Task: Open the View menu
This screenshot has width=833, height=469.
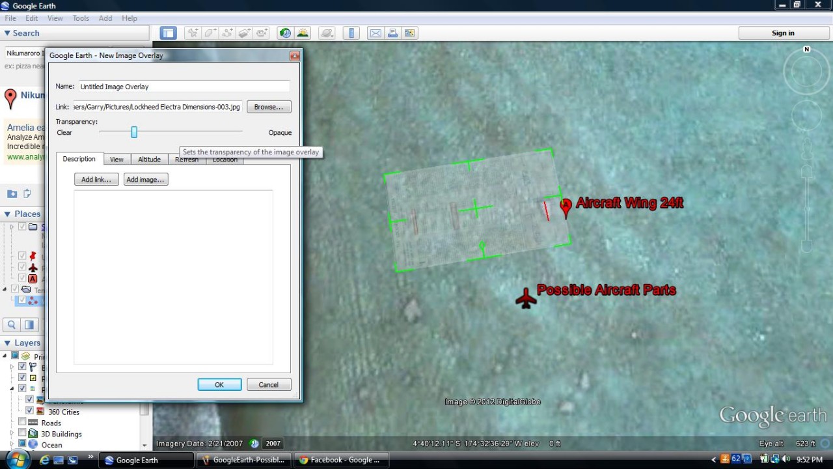Action: tap(55, 18)
